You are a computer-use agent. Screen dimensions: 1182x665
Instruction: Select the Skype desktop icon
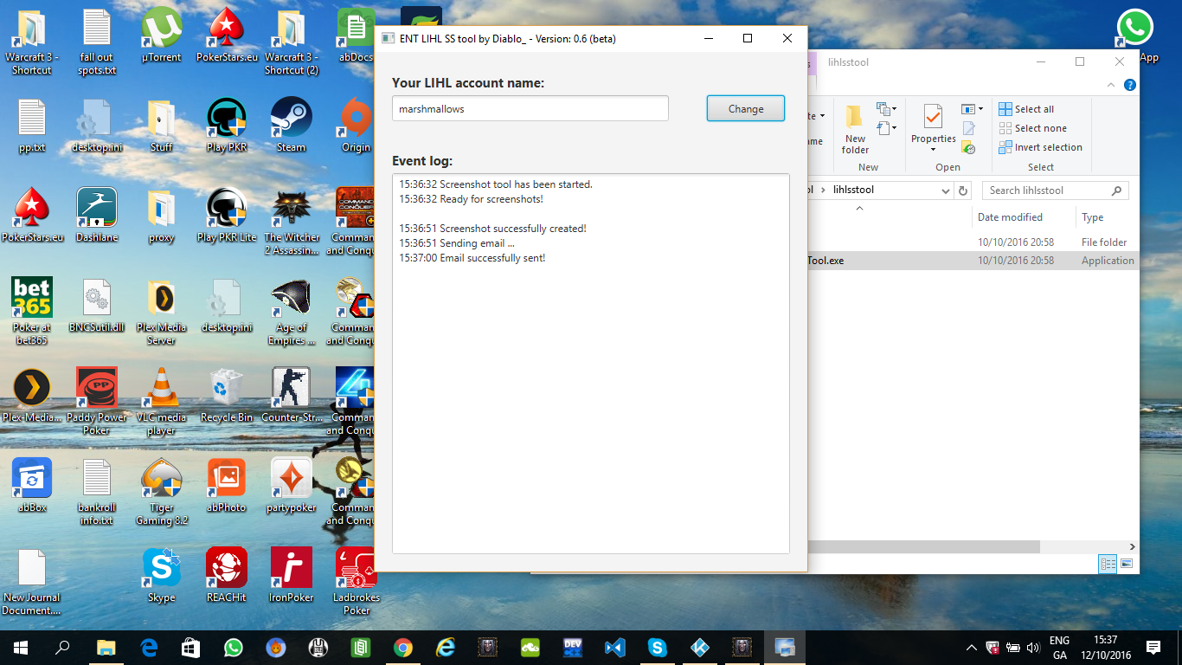(161, 575)
